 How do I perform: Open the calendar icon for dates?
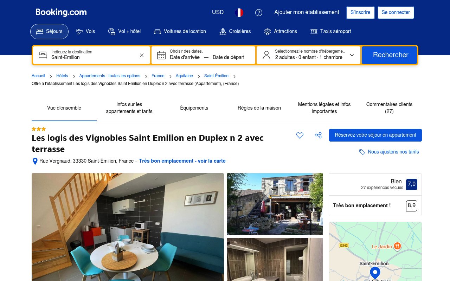pos(161,55)
